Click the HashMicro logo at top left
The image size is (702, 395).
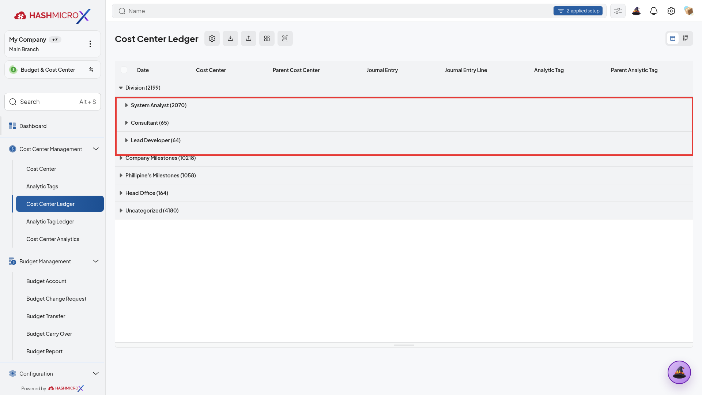coord(53,15)
